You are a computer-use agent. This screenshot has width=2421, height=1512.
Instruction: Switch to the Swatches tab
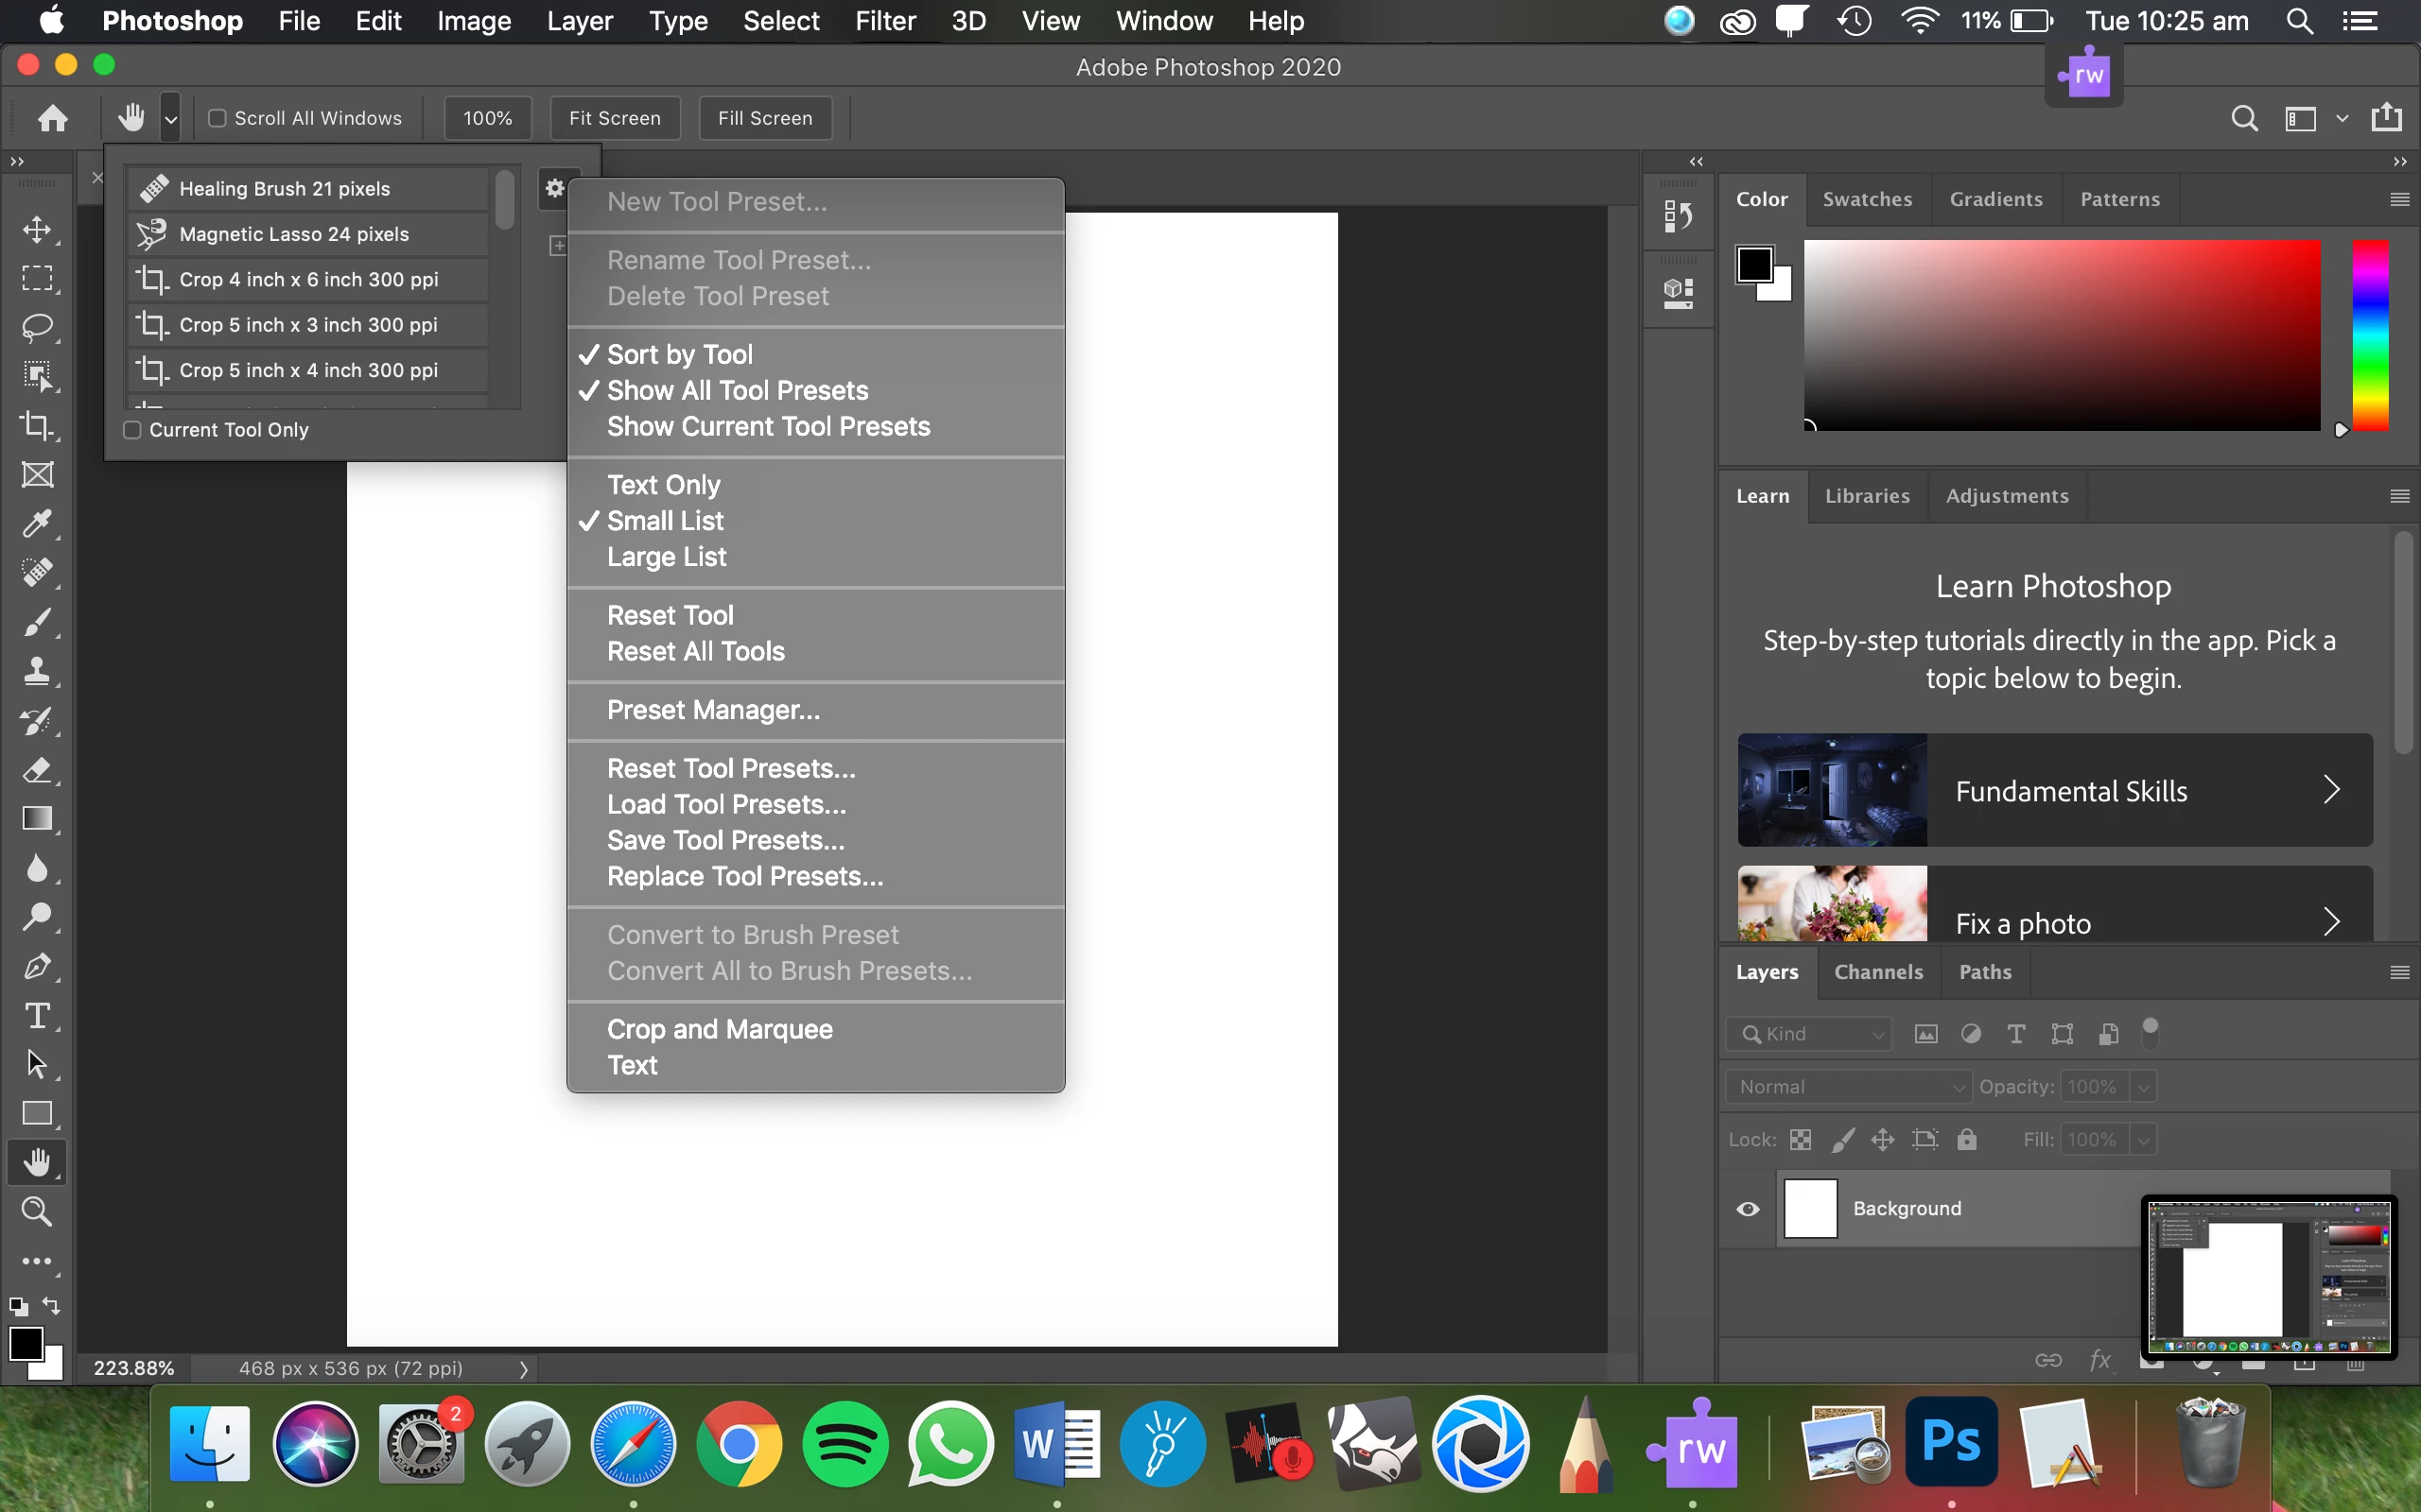[1867, 199]
